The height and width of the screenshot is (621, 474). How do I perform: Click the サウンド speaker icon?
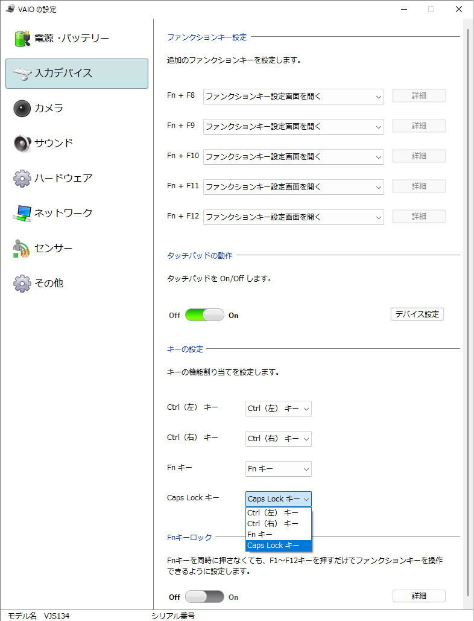(22, 144)
